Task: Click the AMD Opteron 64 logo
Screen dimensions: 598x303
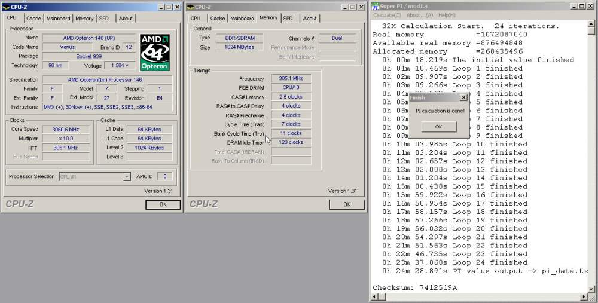Action: pyautogui.click(x=154, y=53)
